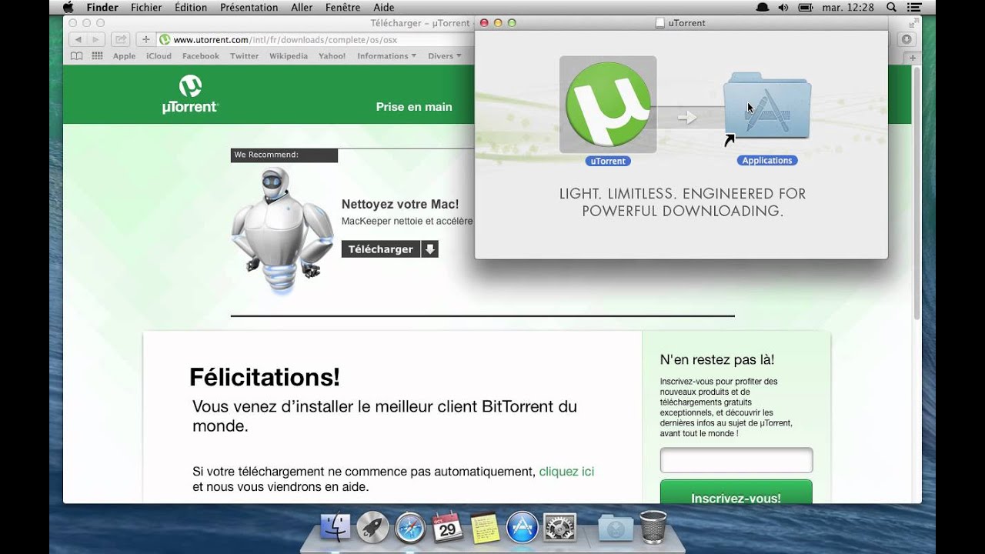Open Launchpad rocket icon in Dock
Viewport: 985px width, 554px height.
[372, 527]
